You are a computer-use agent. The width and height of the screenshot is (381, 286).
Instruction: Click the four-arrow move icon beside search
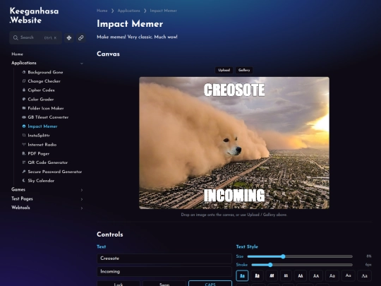point(69,37)
